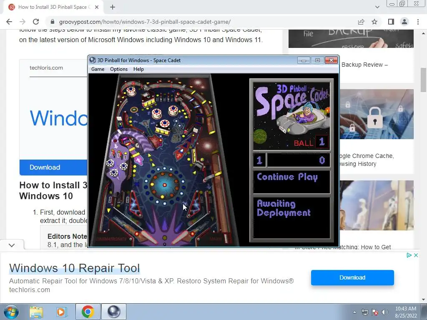Viewport: 427px width, 320px height.
Task: Click the volume speaker tray icon
Action: (385, 312)
